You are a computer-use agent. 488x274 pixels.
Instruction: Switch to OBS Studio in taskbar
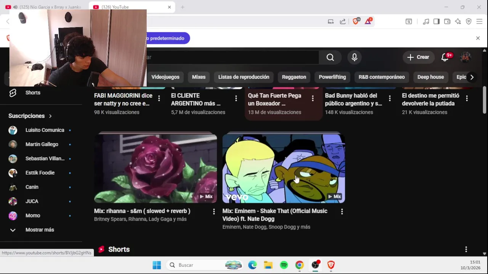[x=315, y=265]
